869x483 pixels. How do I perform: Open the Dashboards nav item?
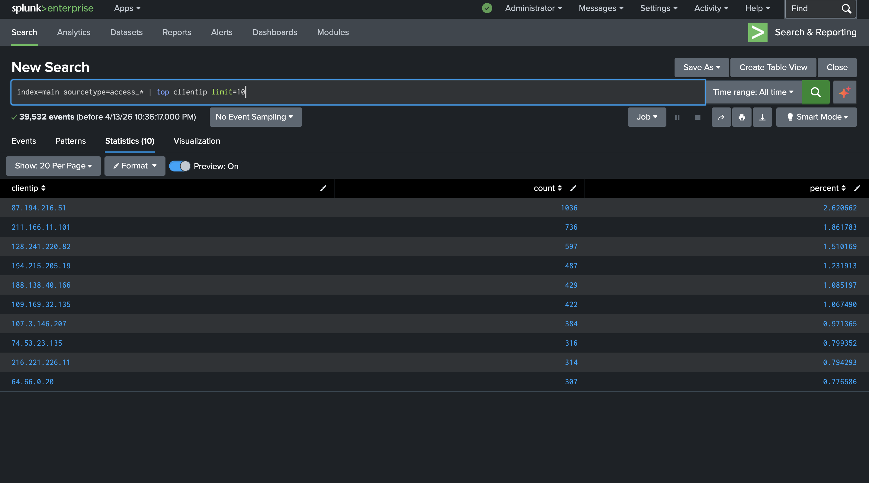(274, 32)
